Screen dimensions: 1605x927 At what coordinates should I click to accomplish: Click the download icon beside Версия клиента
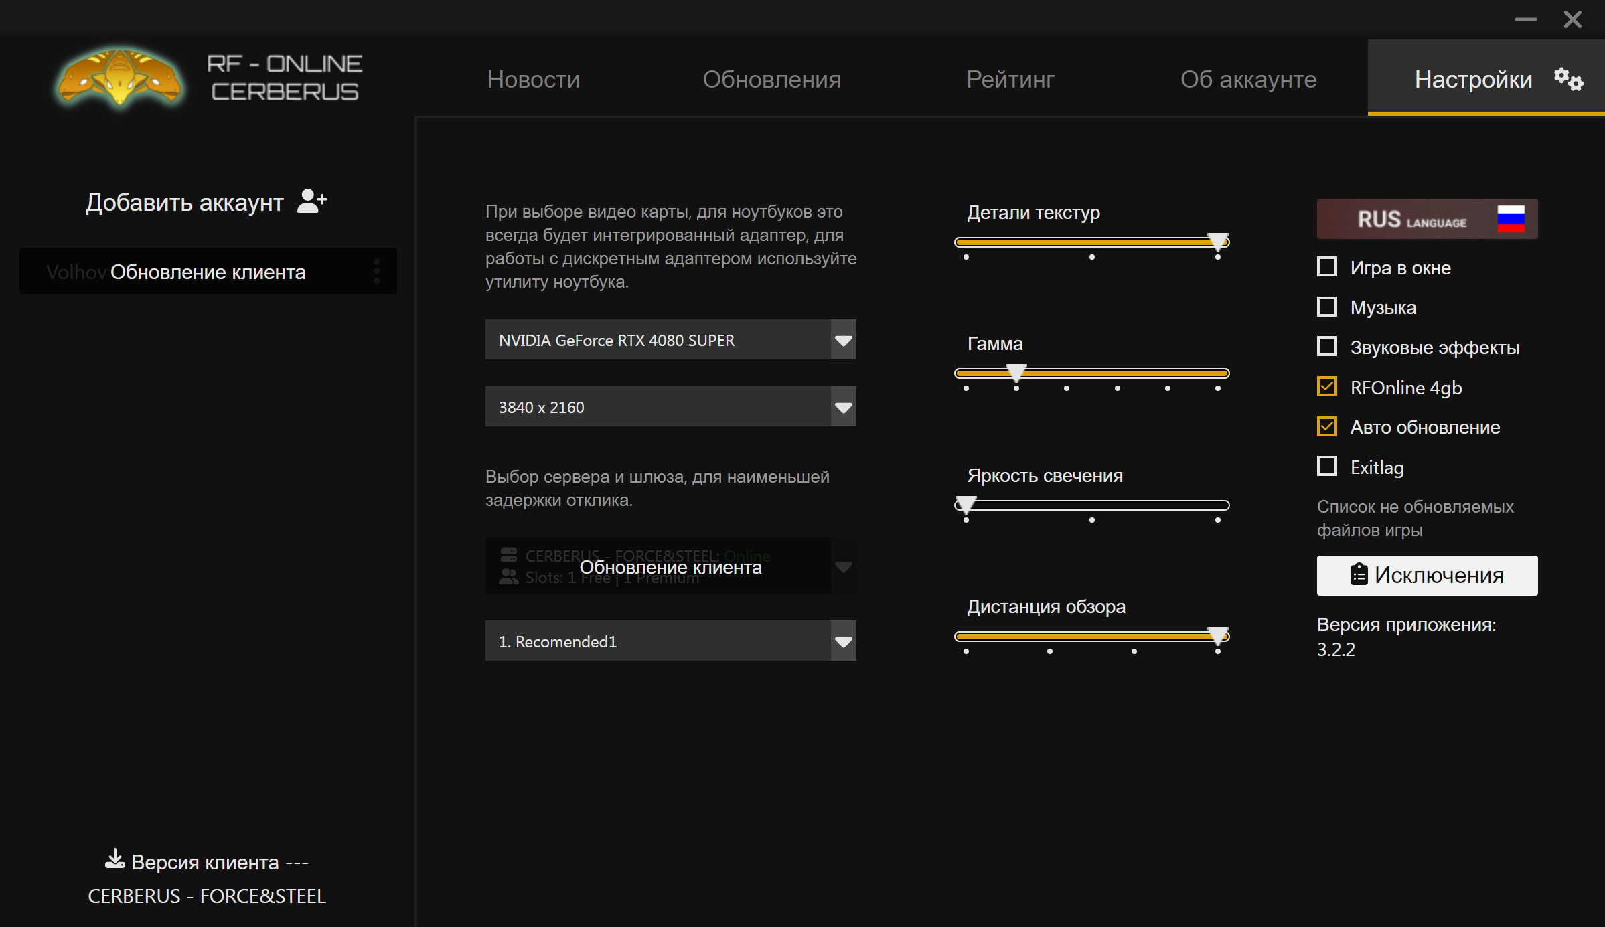pos(114,859)
